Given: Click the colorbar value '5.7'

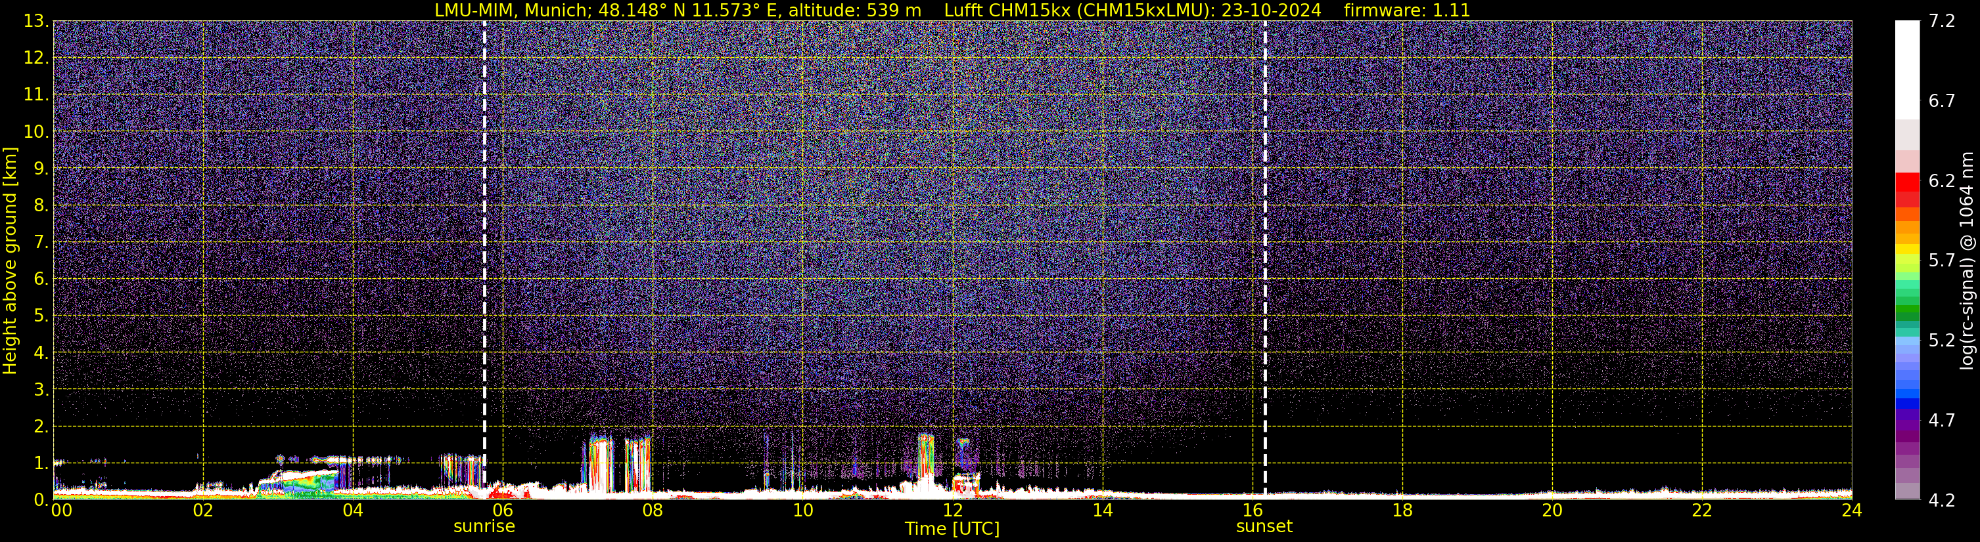Looking at the screenshot, I should pyautogui.click(x=1942, y=261).
